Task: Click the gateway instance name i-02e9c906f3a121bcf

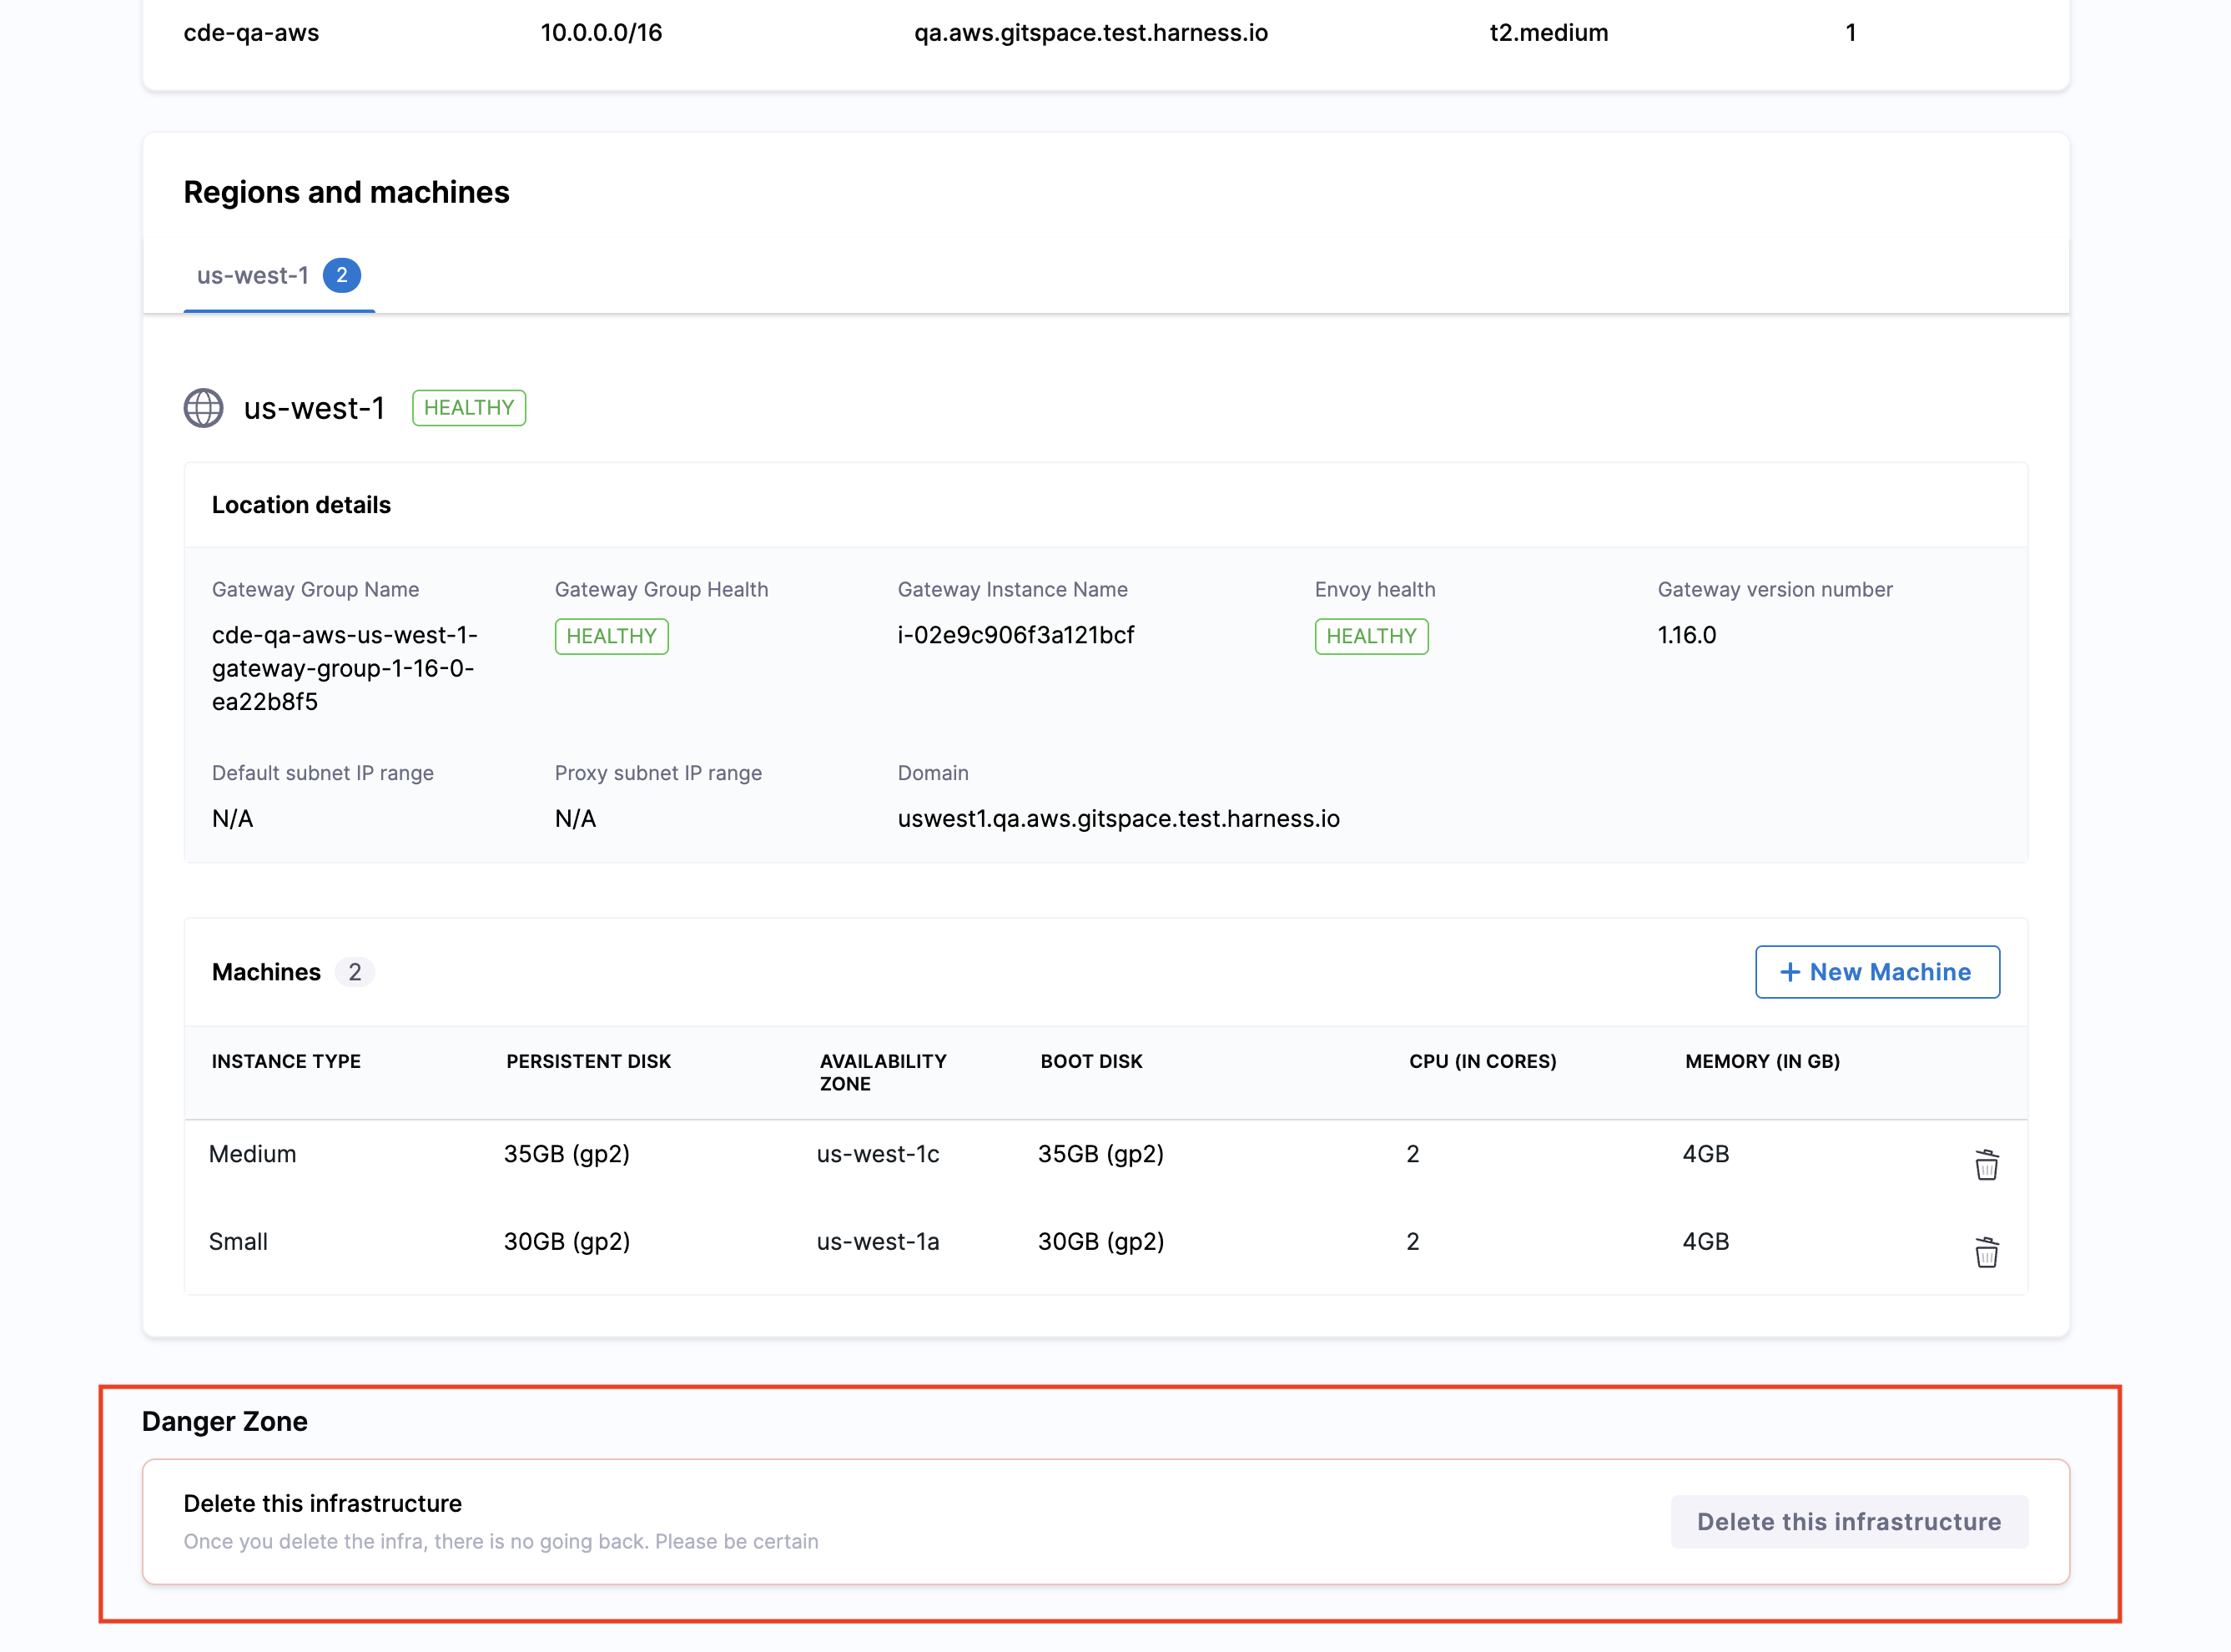Action: pos(1015,636)
